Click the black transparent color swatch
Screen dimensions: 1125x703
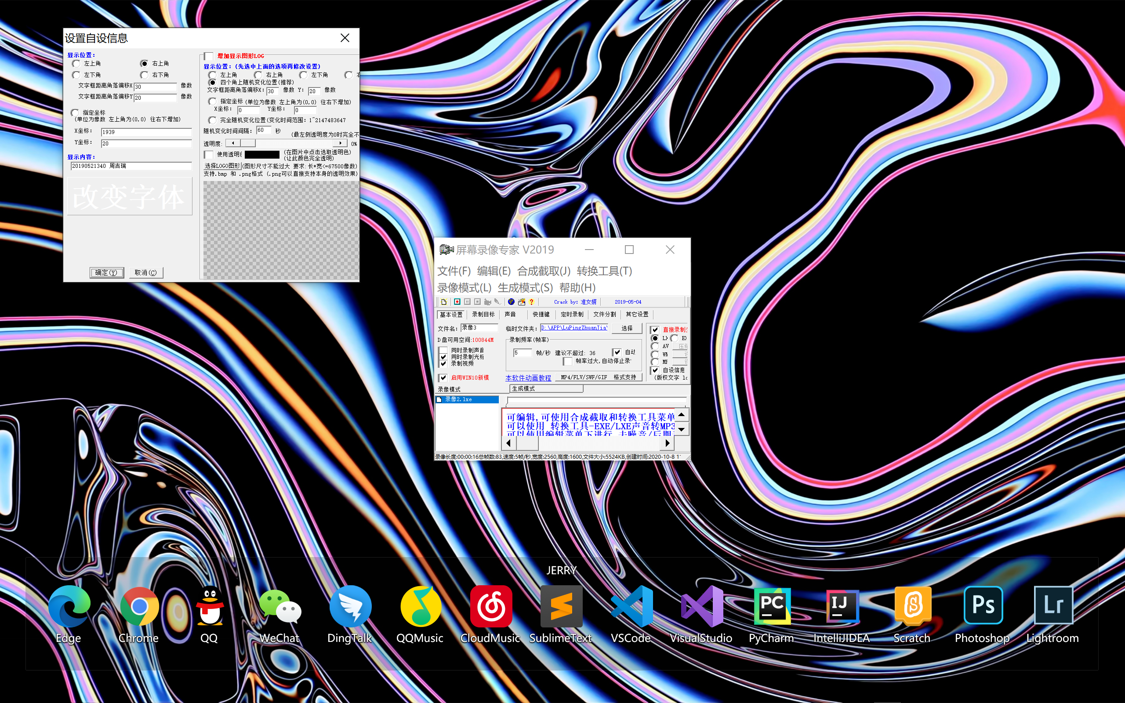coord(262,154)
